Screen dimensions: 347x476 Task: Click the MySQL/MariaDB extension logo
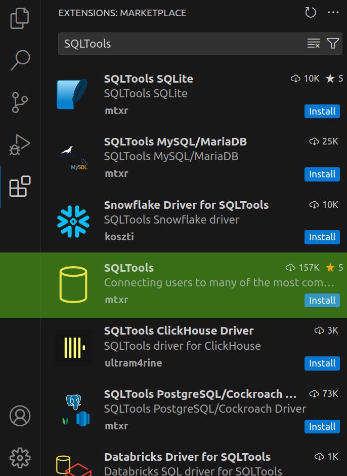(73, 158)
